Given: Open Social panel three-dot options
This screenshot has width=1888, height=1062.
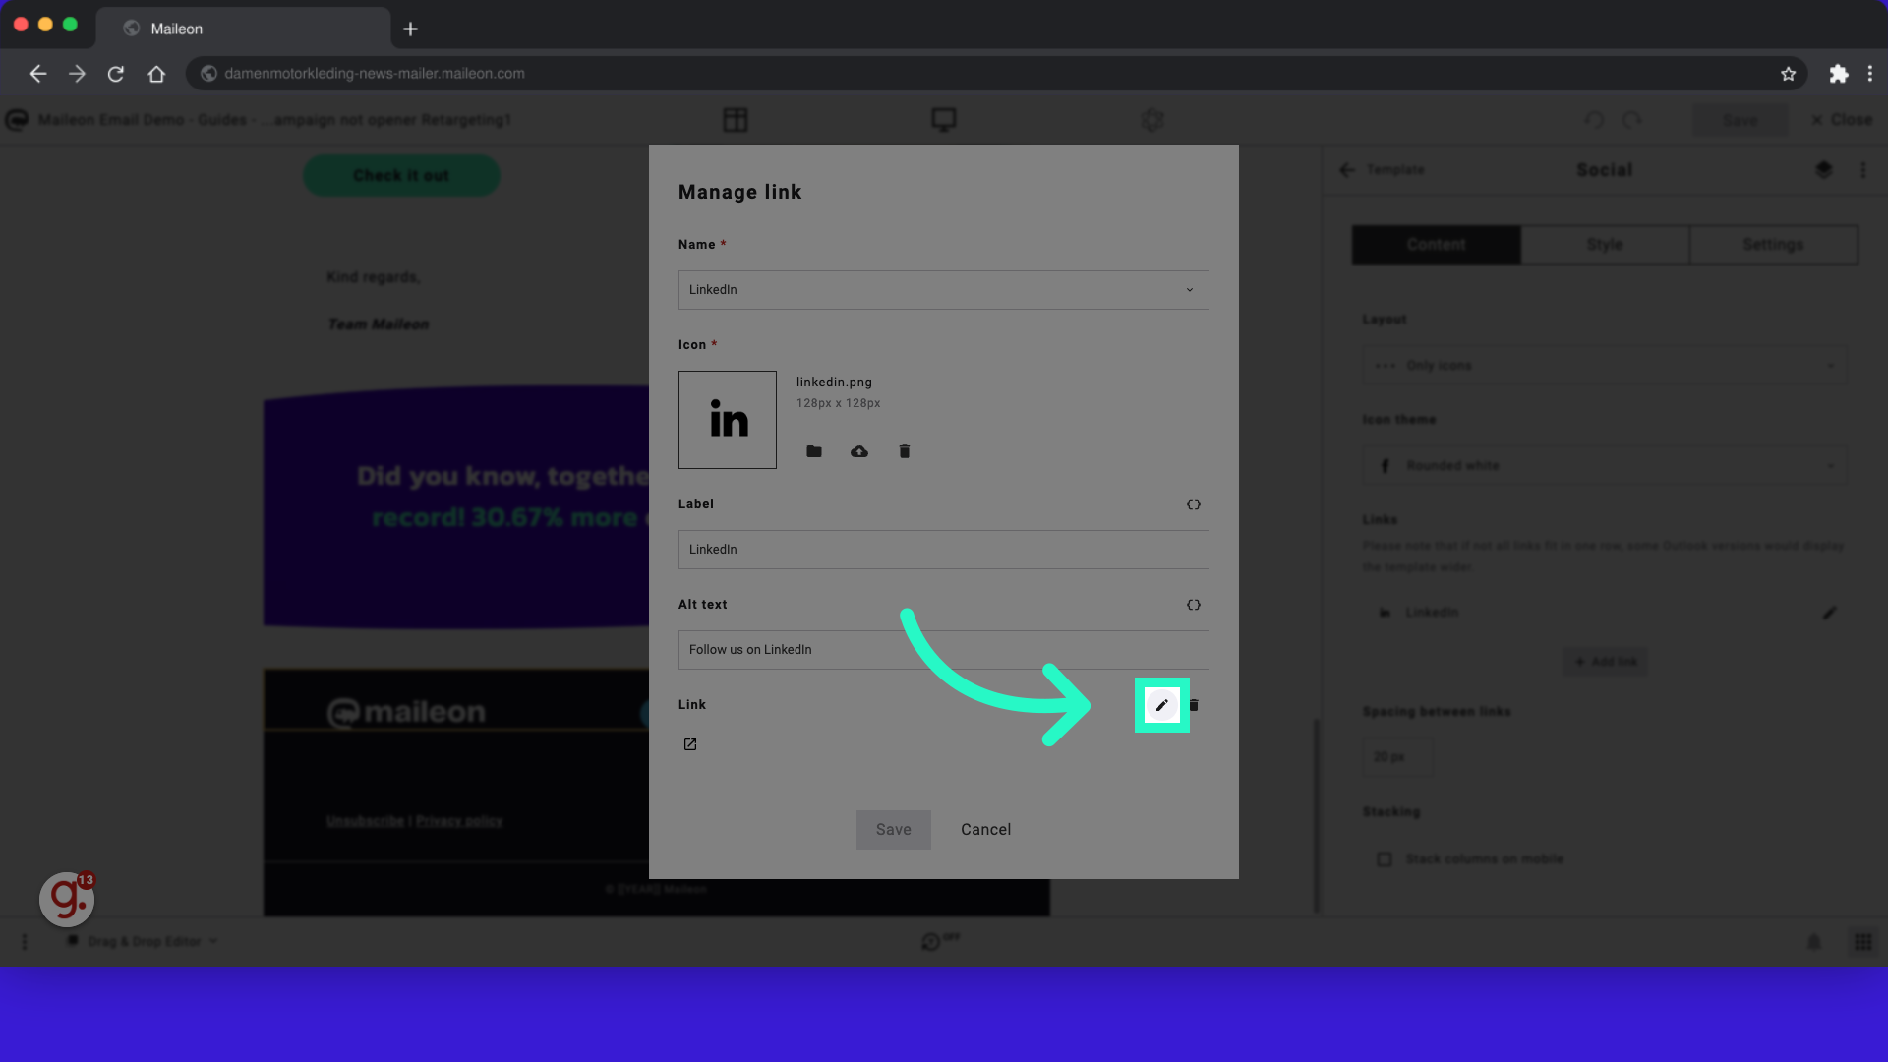Looking at the screenshot, I should [x=1863, y=170].
